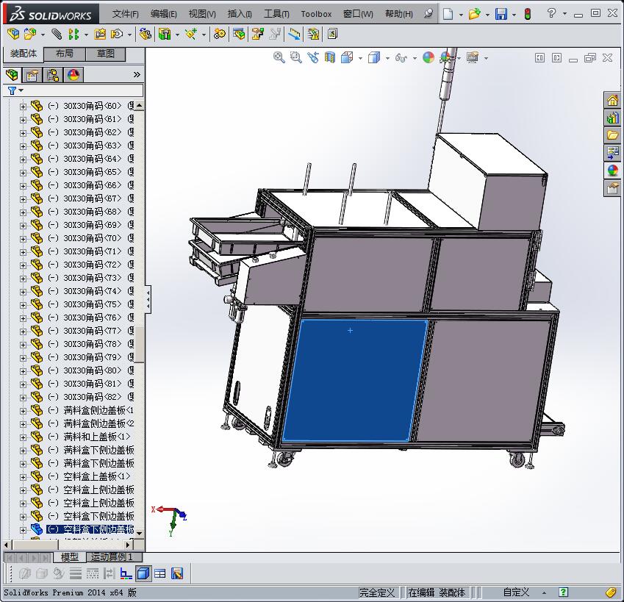The height and width of the screenshot is (602, 624).
Task: Select the 模型 tab
Action: coord(69,557)
